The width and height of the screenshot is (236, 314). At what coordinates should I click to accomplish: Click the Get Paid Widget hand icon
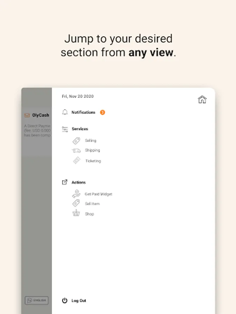(x=76, y=194)
